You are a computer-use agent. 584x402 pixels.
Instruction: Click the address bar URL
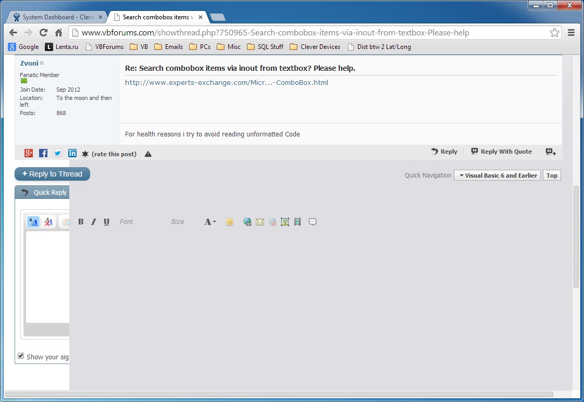pyautogui.click(x=275, y=33)
